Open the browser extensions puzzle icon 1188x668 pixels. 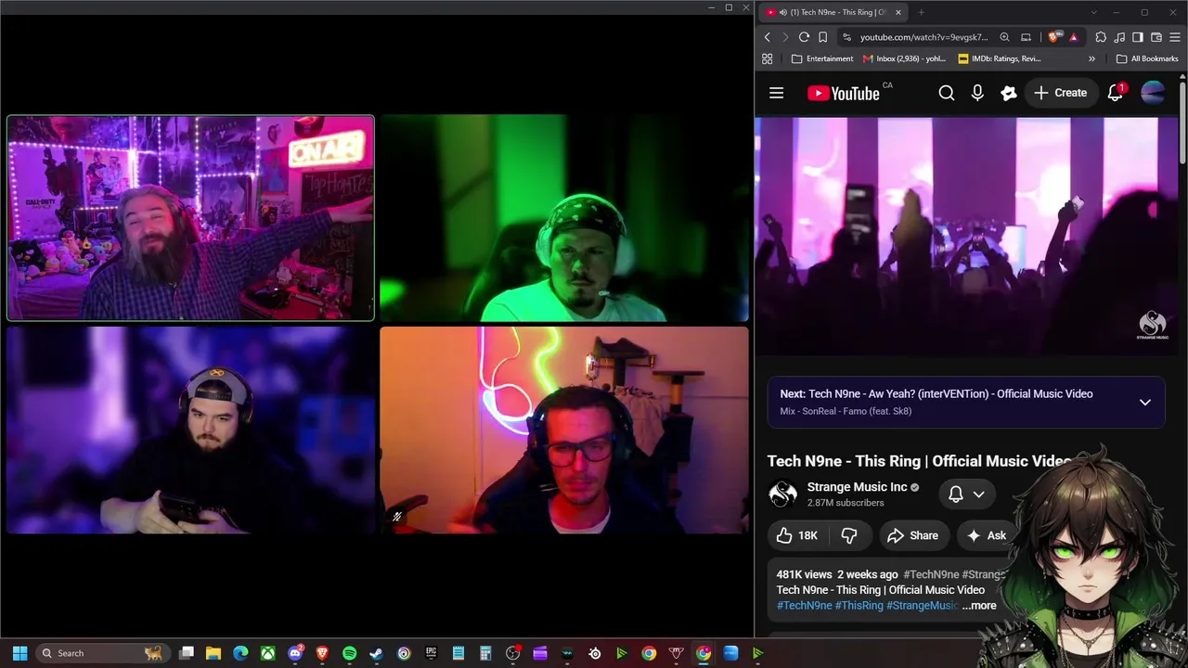1101,37
